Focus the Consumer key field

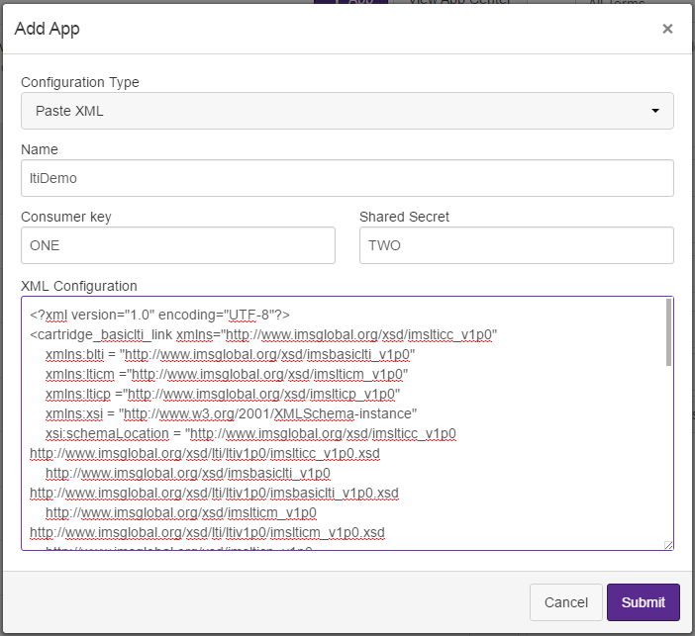tap(178, 245)
